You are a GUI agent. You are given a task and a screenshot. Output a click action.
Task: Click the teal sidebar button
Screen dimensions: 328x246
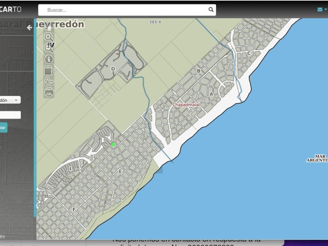[4, 127]
